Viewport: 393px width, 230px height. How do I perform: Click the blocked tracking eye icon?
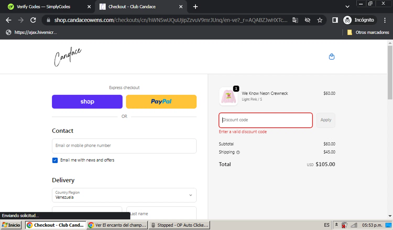(x=307, y=20)
